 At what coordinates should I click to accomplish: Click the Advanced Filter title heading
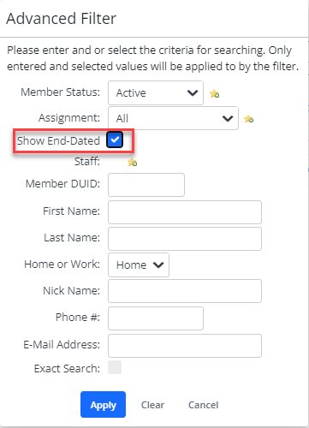click(62, 19)
